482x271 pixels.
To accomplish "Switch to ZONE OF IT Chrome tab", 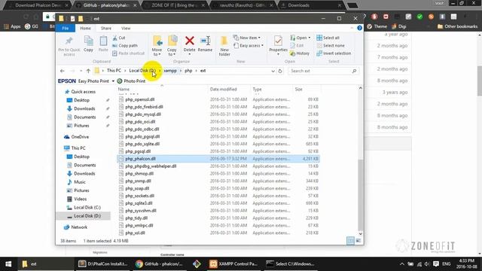I will 174,5.
